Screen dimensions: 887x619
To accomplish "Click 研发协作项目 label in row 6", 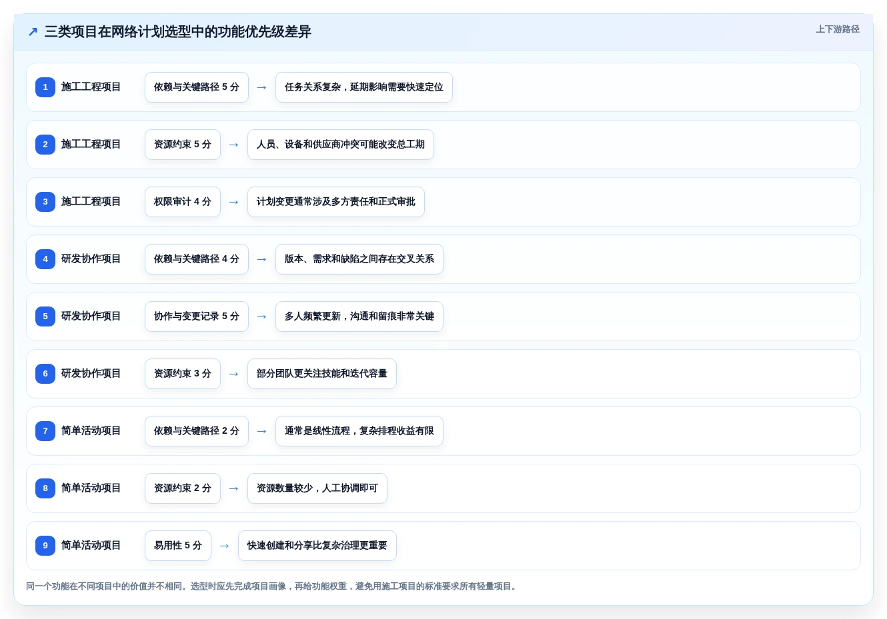I will tap(91, 374).
